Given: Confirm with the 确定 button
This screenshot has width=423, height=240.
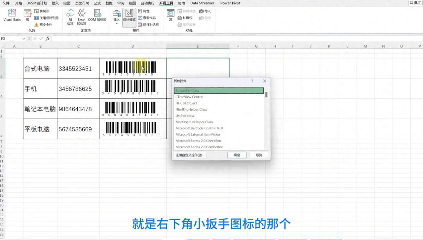Looking at the screenshot, I should click(x=237, y=155).
